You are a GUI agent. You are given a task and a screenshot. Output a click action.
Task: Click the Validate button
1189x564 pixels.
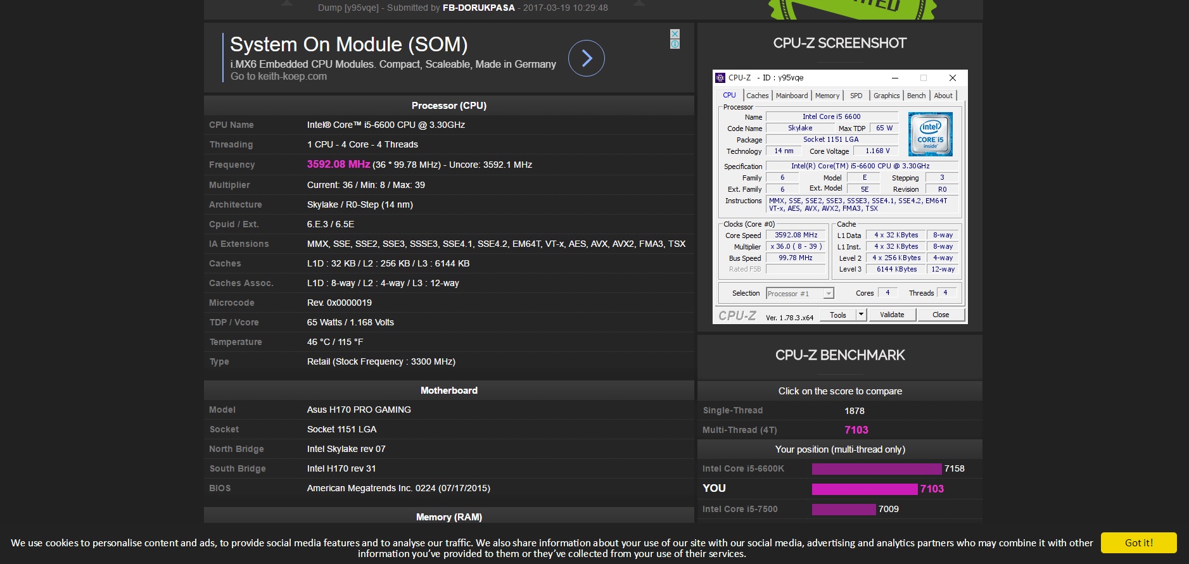[892, 315]
